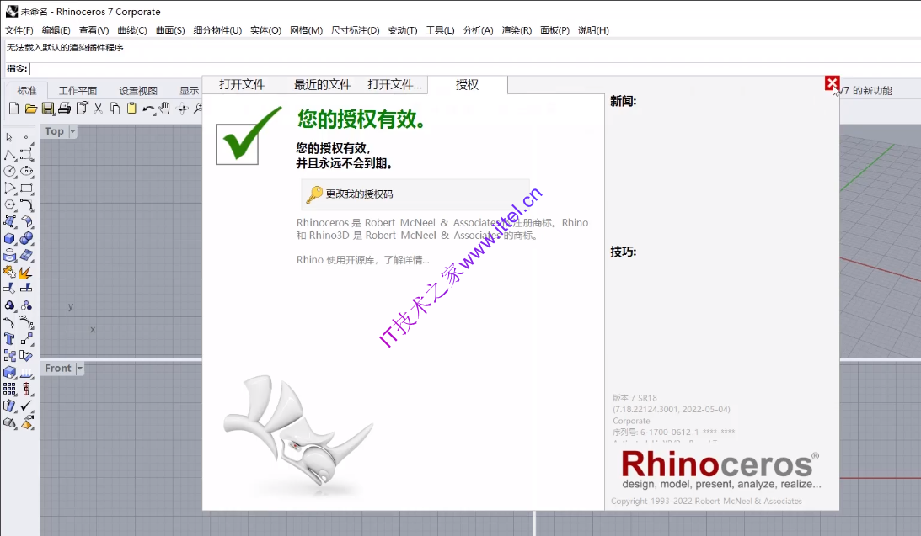Select the Boolean union spheres tool

[x=26, y=239]
